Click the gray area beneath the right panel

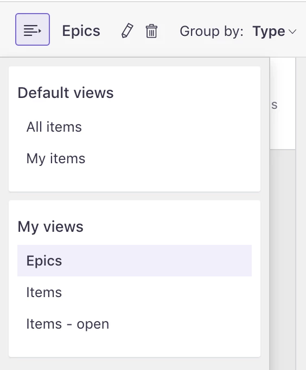point(283,260)
